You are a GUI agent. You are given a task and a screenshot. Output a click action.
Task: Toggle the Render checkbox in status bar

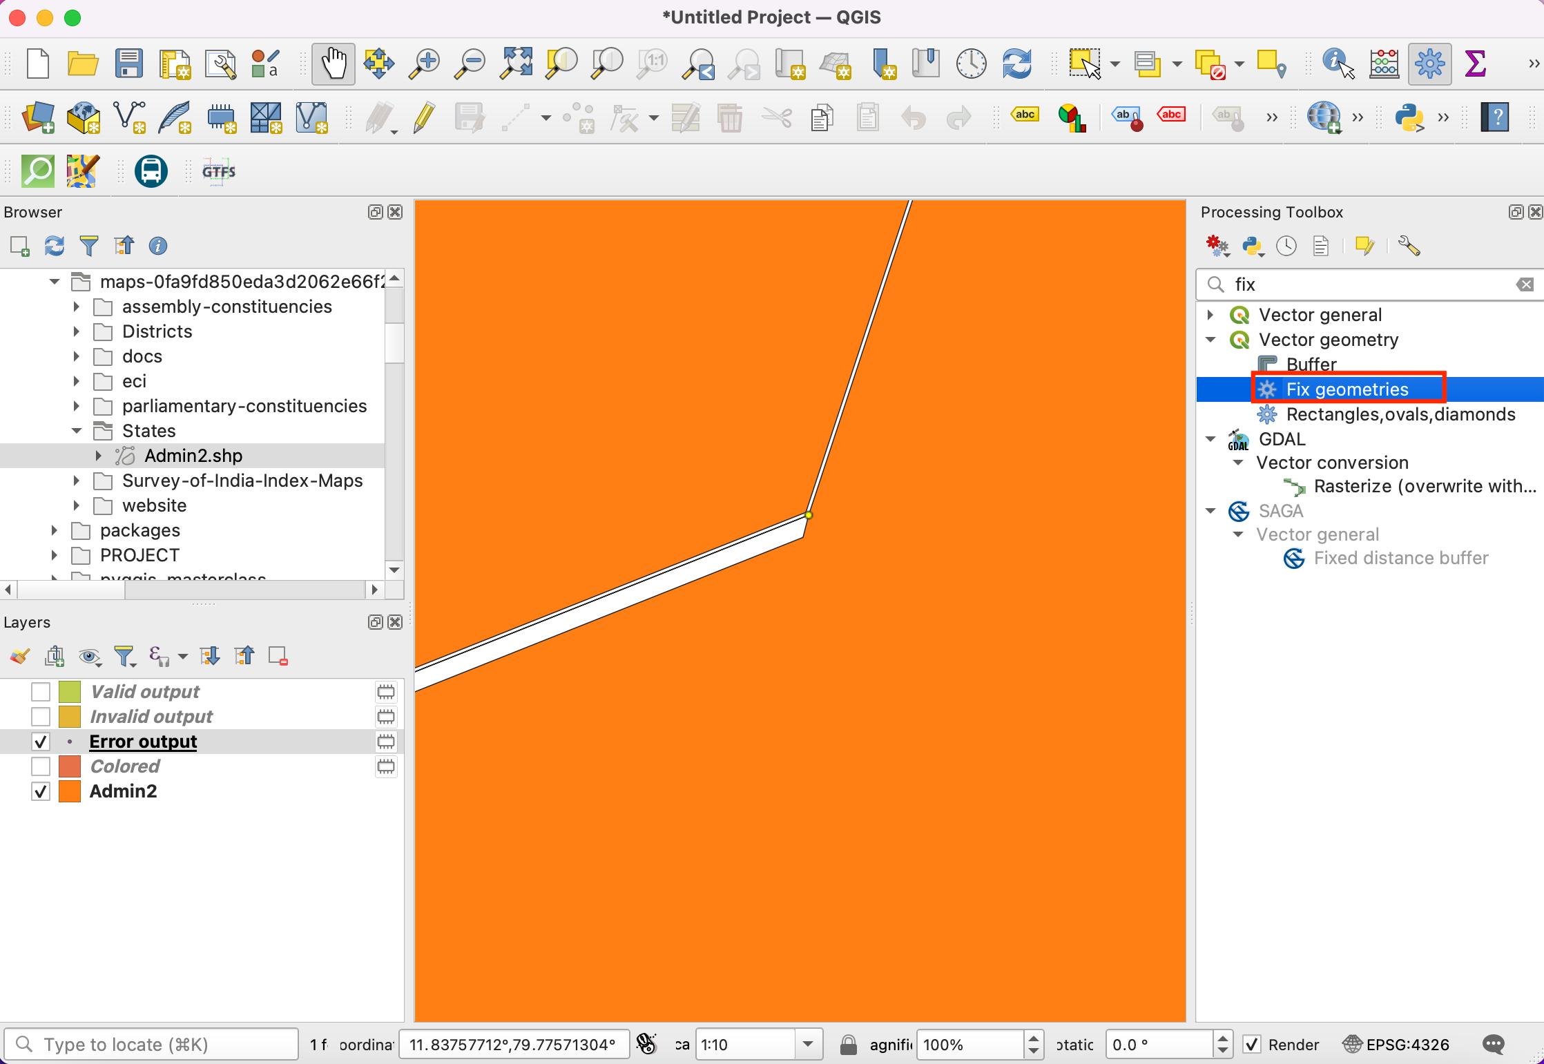[x=1252, y=1045]
